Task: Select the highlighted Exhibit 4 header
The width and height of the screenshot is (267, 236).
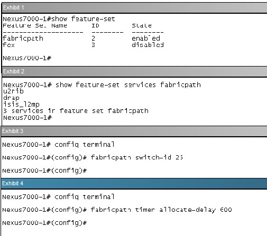Action: 134,183
